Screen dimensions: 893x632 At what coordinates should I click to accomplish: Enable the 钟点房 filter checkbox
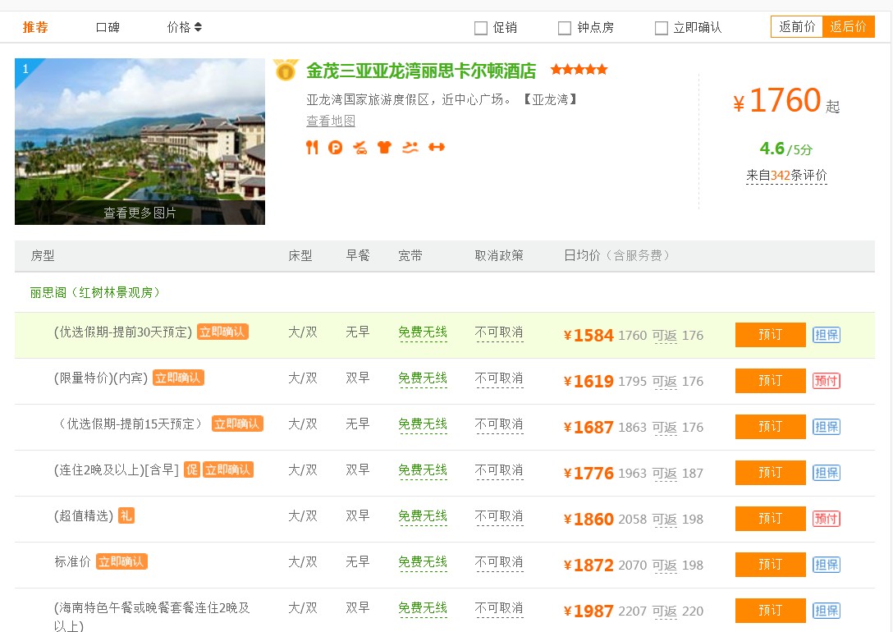(x=565, y=28)
